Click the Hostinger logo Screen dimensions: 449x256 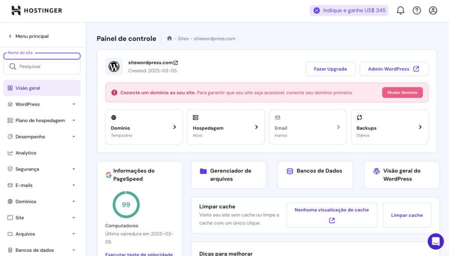point(36,10)
